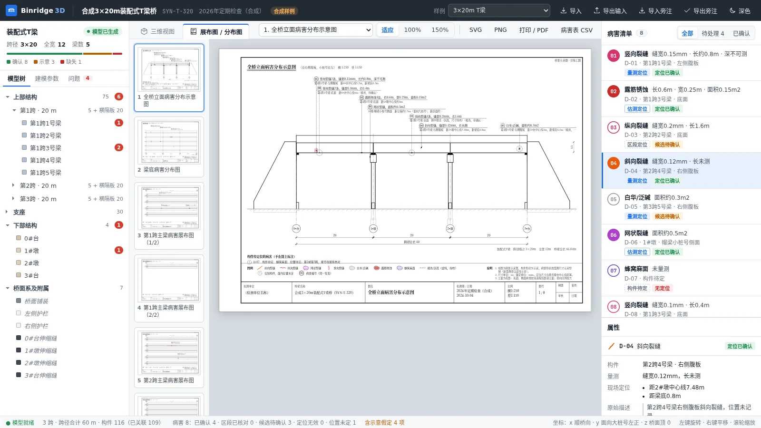Expand the 第2跨 · 20 m node
Screen dimensions: 761x428
13,185
